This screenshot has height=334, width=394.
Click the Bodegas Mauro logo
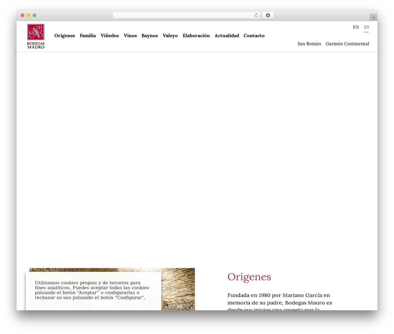point(36,36)
